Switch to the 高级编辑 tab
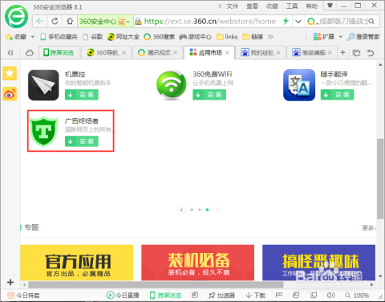Image resolution: width=385 pixels, height=302 pixels. click(x=312, y=53)
